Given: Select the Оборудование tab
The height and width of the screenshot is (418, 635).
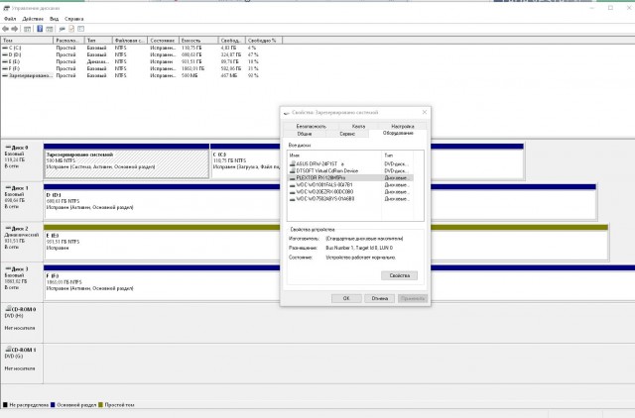Looking at the screenshot, I should 398,133.
